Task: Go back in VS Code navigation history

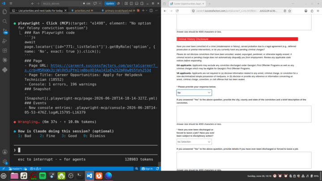Action: 33,4
